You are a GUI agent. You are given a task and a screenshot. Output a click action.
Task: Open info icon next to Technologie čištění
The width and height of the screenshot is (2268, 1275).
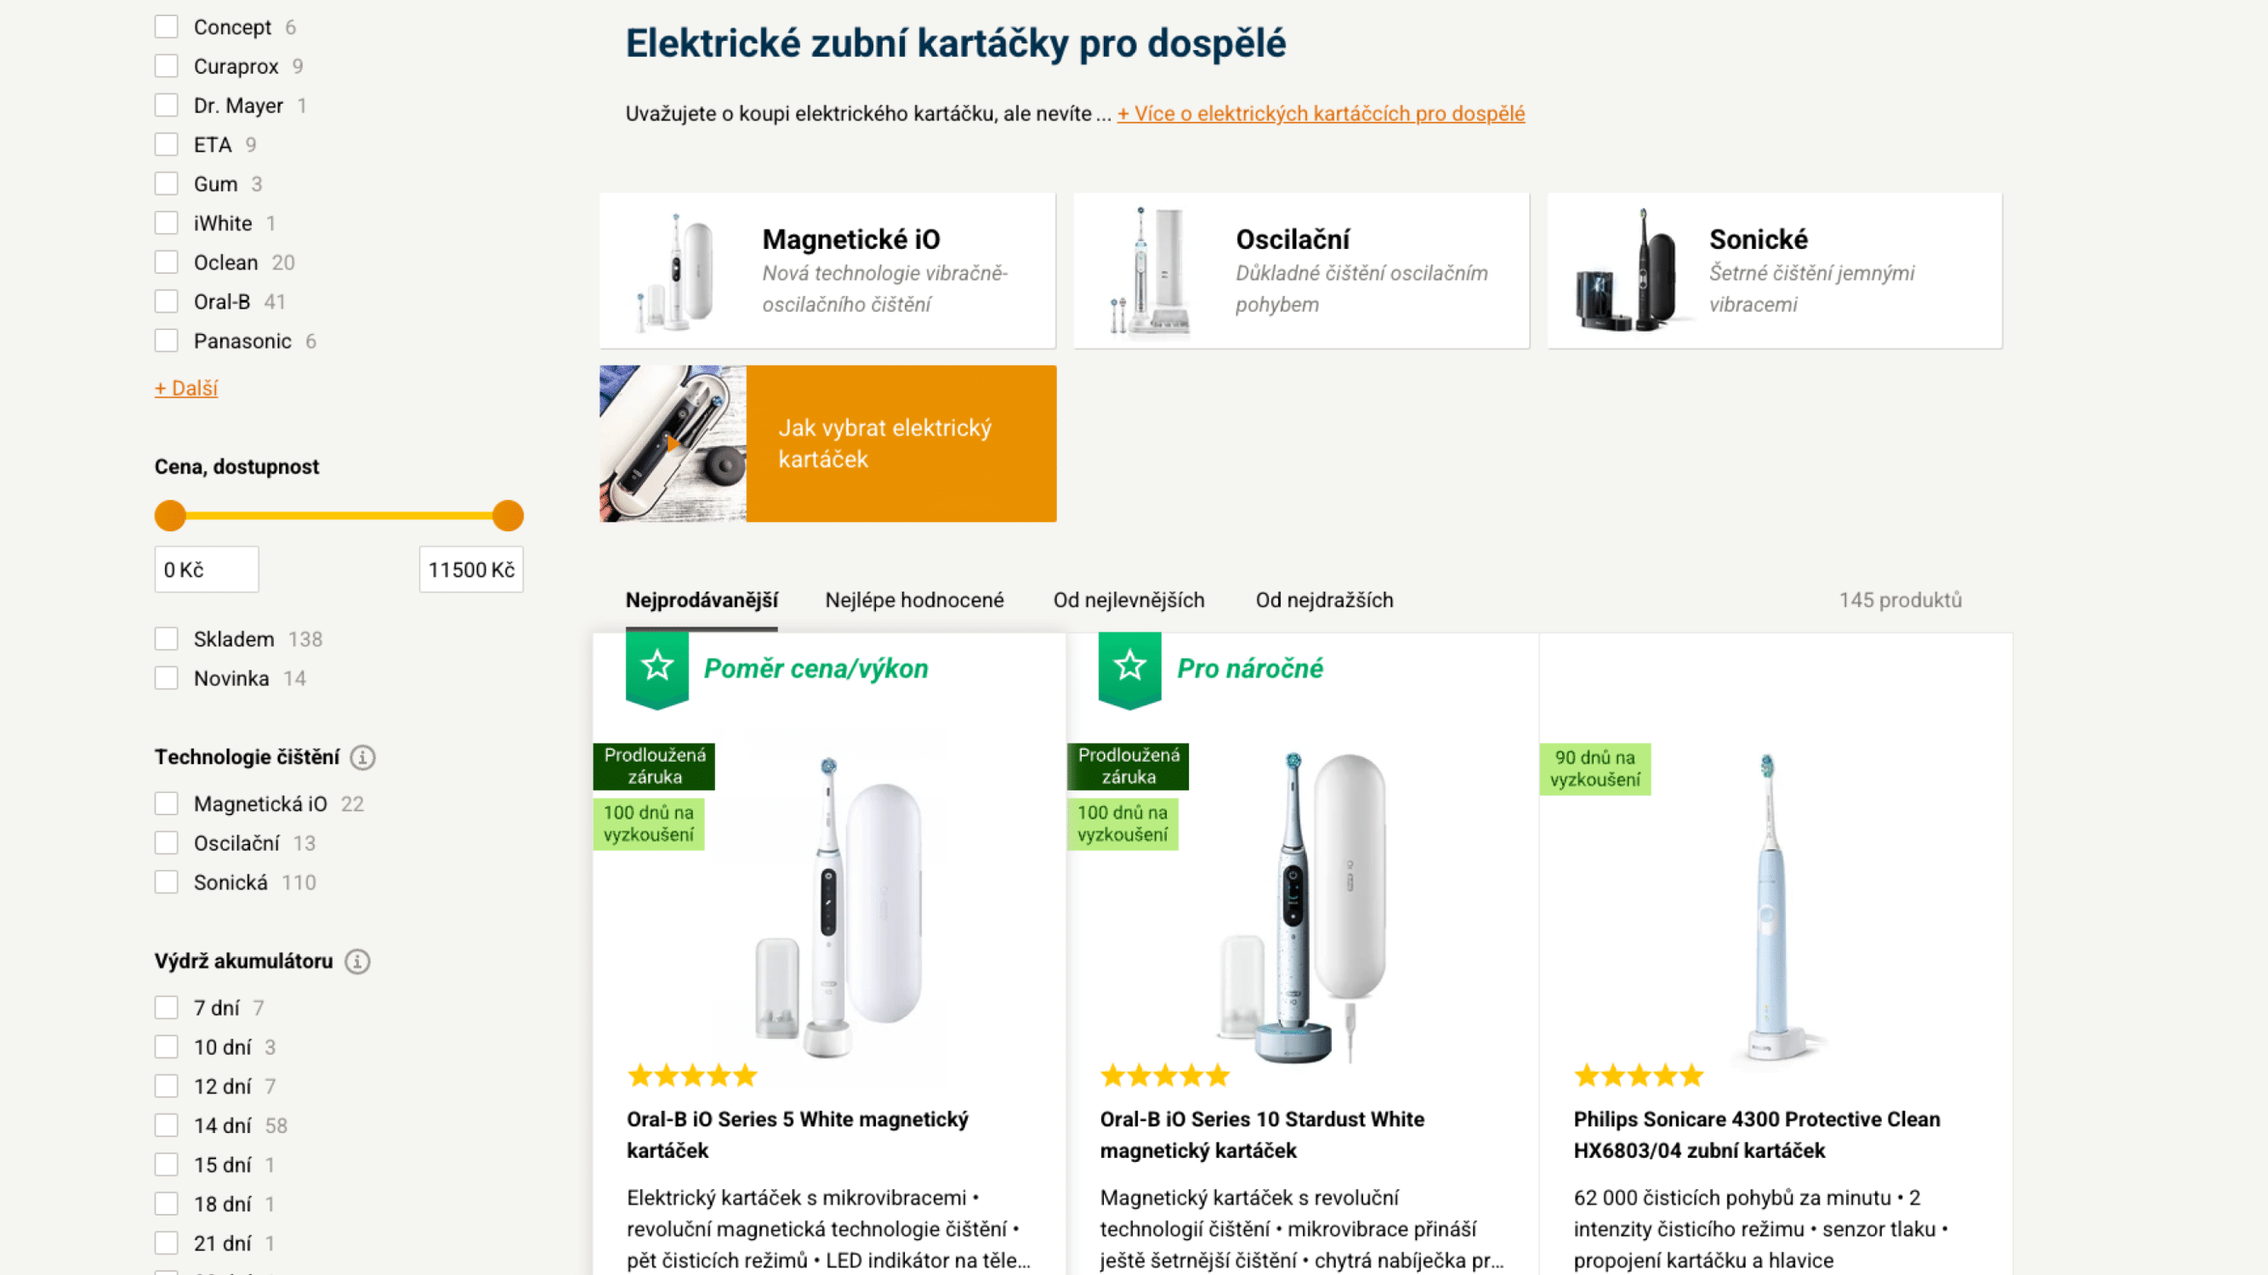point(363,757)
